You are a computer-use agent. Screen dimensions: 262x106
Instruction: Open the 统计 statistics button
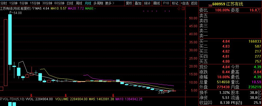(147, 3)
